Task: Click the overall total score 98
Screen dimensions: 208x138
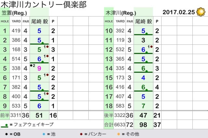Action: tap(143, 125)
